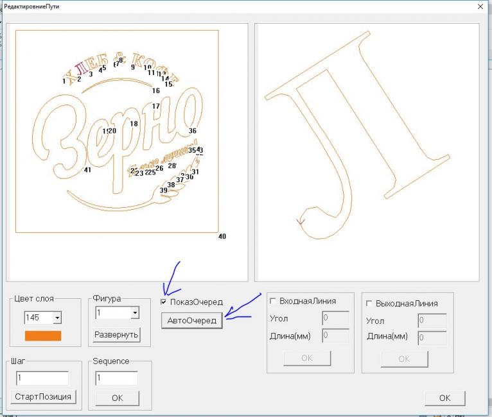Screen dimensions: 492x417
Task: Confirm sequence with OK under Sequence field
Action: (117, 398)
